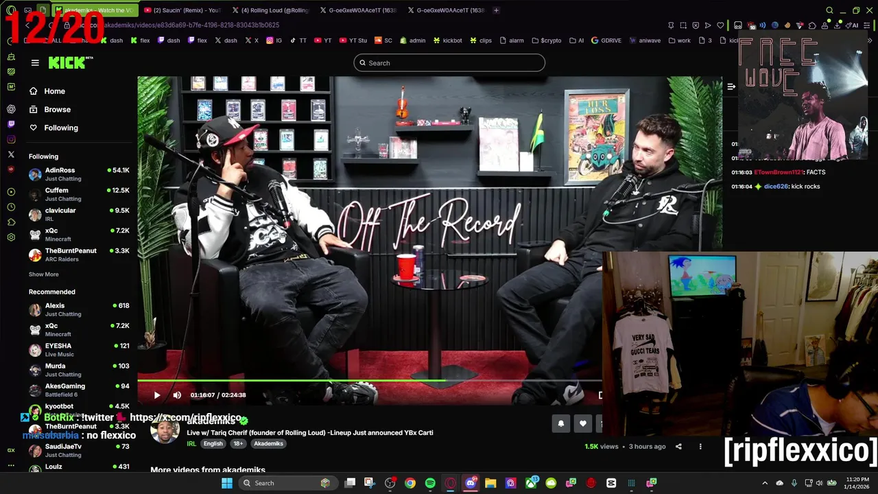Open the taskbar clock showing 11:20 PM

[x=858, y=483]
